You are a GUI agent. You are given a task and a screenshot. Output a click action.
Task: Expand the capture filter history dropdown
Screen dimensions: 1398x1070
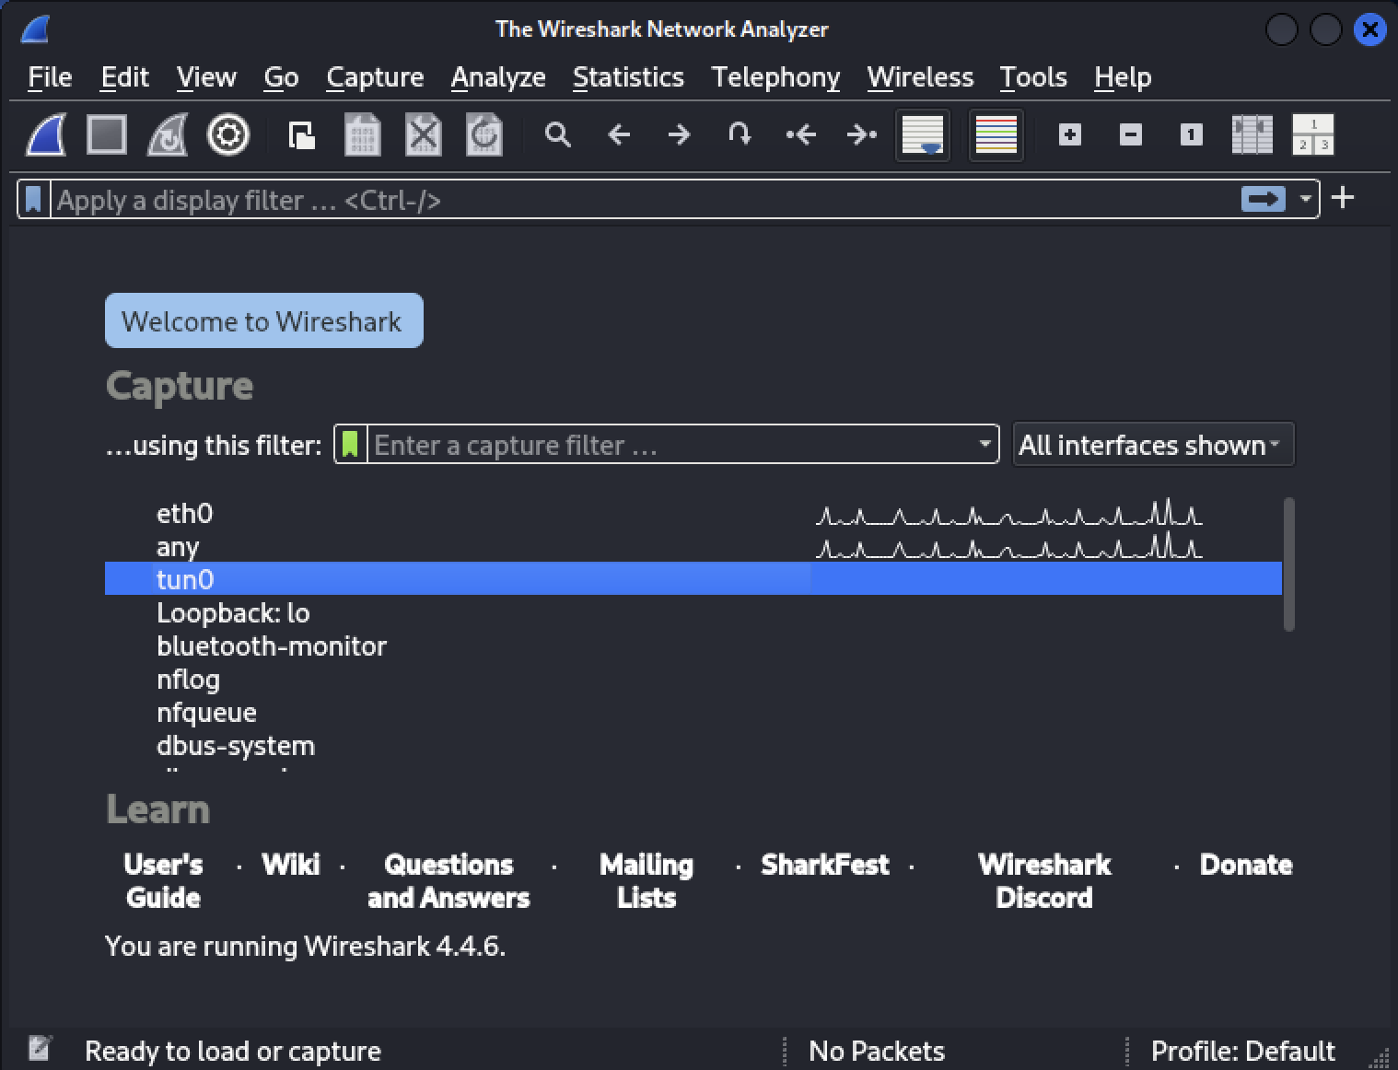click(x=985, y=445)
